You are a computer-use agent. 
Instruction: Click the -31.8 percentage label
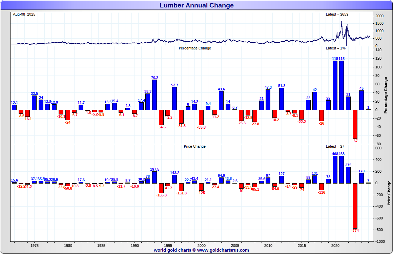(x=182, y=126)
